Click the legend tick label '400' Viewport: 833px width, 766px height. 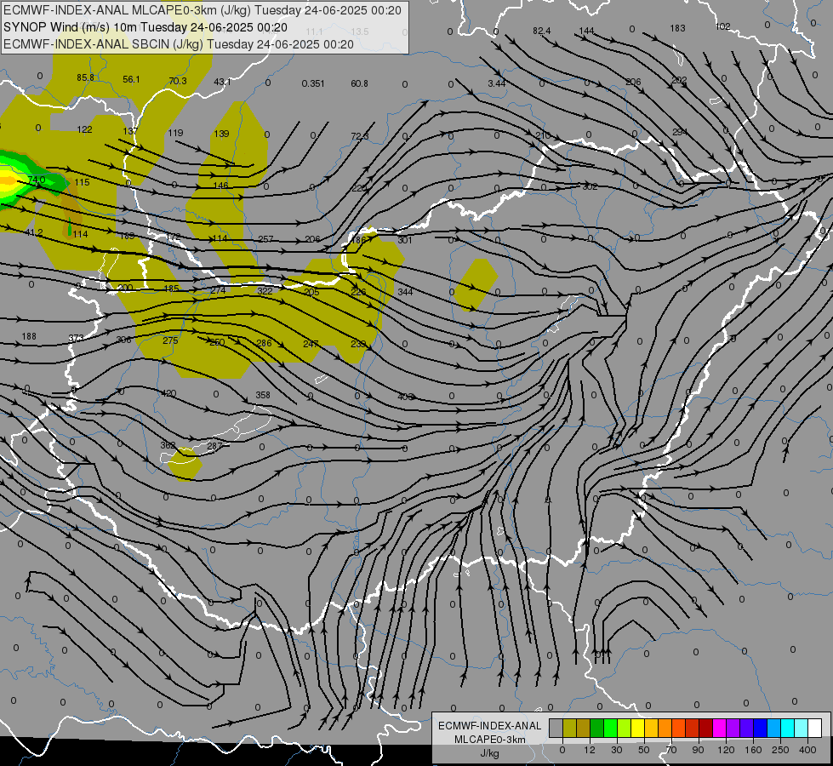(807, 750)
